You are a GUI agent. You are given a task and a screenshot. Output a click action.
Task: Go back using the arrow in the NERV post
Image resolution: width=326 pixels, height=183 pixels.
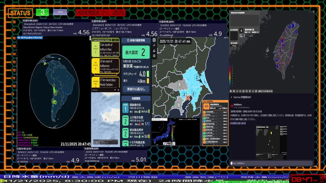point(232,97)
